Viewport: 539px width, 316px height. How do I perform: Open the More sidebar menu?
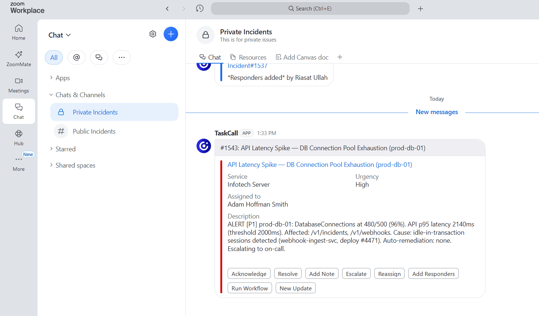click(19, 163)
